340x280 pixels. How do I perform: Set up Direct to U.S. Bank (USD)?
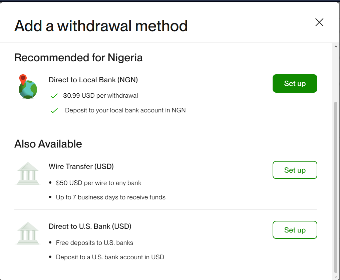[295, 230]
